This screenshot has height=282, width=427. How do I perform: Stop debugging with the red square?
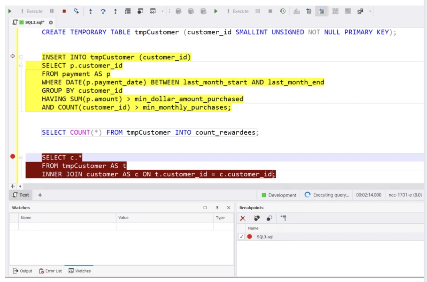[x=64, y=11]
